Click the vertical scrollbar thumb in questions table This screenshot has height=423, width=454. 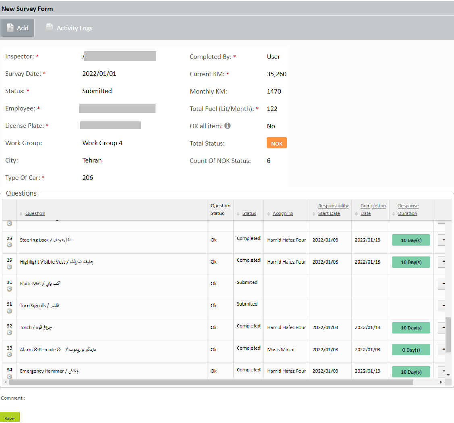pos(448,335)
